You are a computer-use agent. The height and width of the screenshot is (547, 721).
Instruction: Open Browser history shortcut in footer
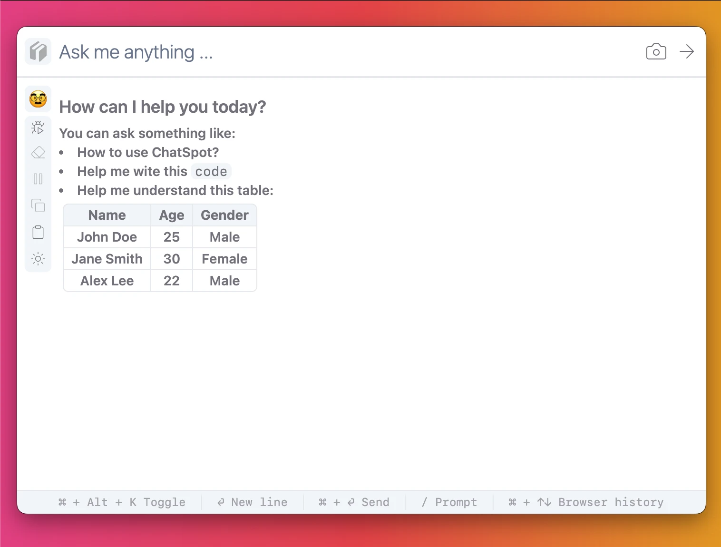click(x=586, y=502)
